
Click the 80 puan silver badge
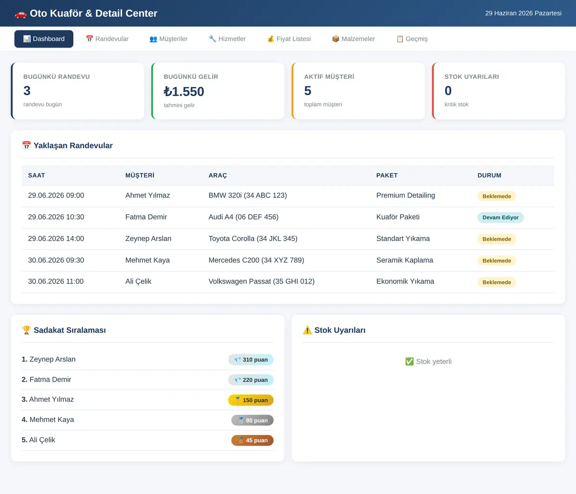tap(252, 420)
